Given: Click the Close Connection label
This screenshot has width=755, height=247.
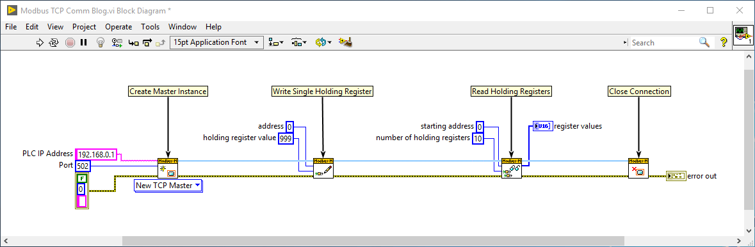Looking at the screenshot, I should tap(638, 92).
